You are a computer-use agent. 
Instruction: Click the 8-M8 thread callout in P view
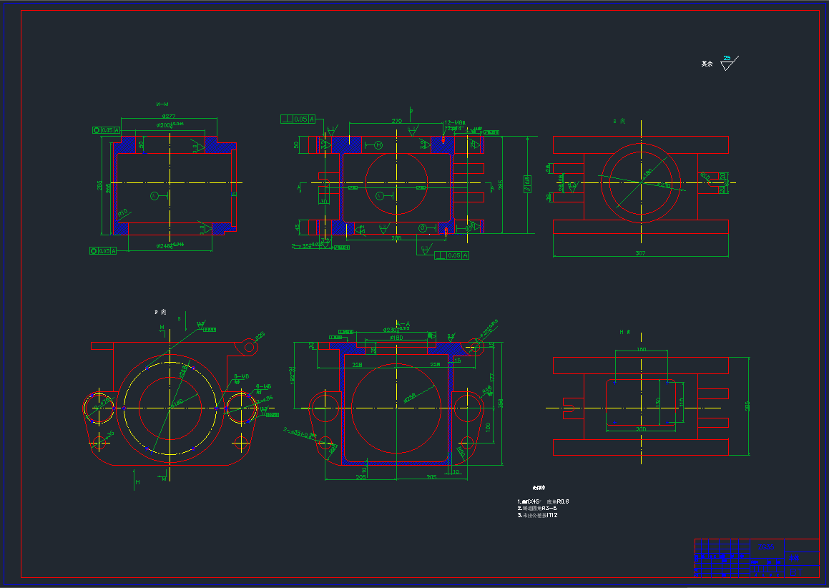pos(242,376)
